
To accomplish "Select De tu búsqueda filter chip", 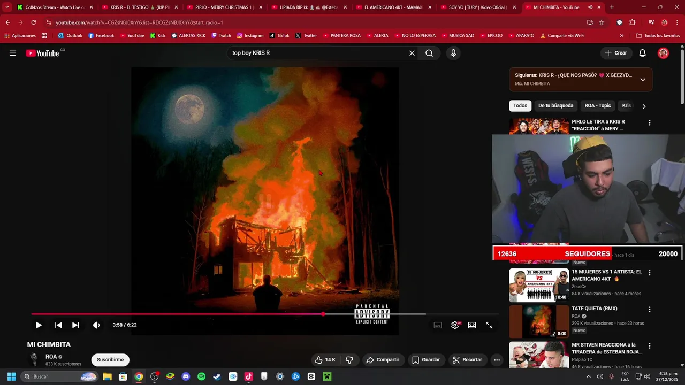I will coord(555,106).
